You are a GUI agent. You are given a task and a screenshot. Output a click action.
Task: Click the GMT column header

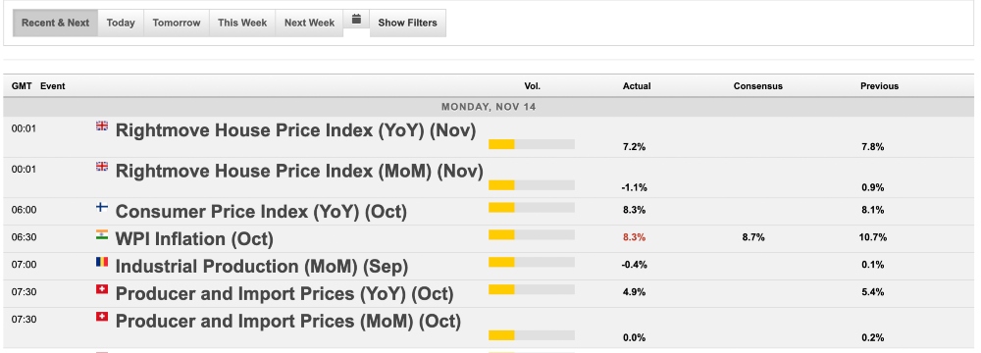point(22,86)
